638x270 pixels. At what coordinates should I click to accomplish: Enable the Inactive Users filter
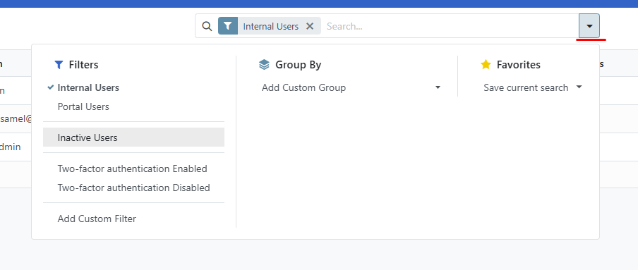[x=133, y=137]
